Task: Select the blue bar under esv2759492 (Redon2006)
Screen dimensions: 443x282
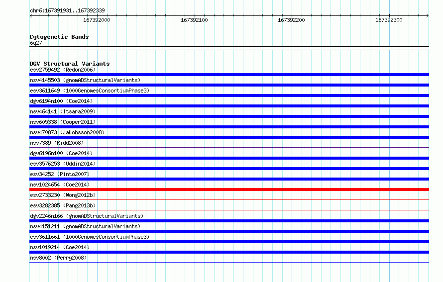Action: [229, 75]
